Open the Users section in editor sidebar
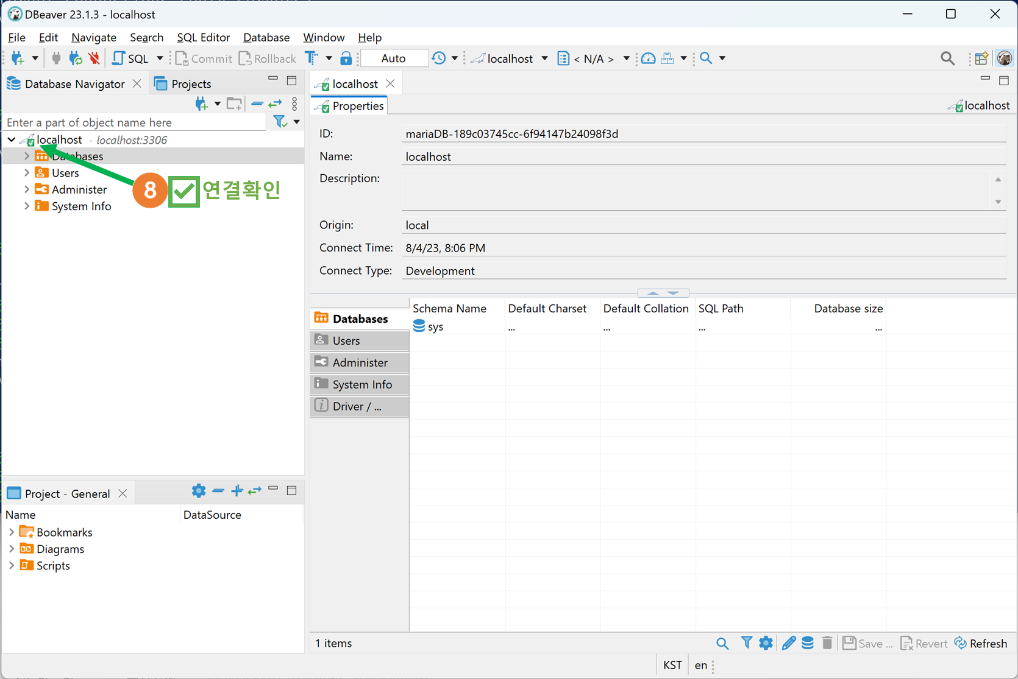Screen dimensions: 1018x679 (360, 340)
